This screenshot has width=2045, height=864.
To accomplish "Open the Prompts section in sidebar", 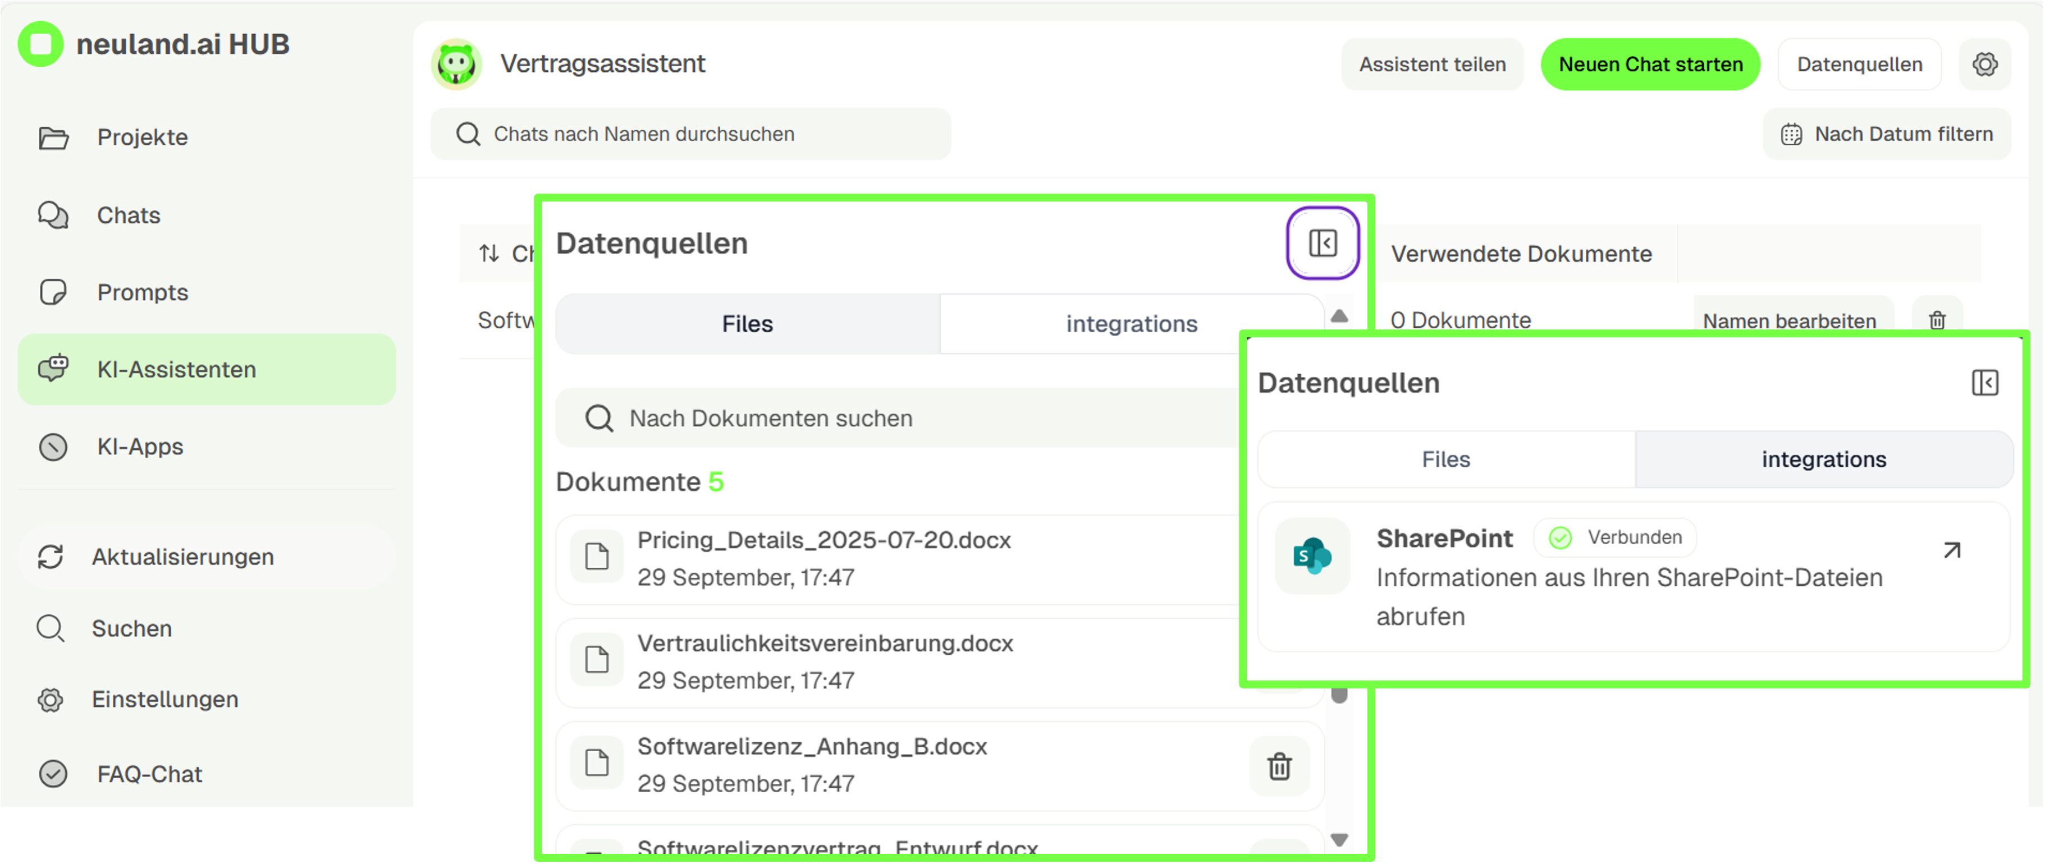I will pyautogui.click(x=143, y=293).
